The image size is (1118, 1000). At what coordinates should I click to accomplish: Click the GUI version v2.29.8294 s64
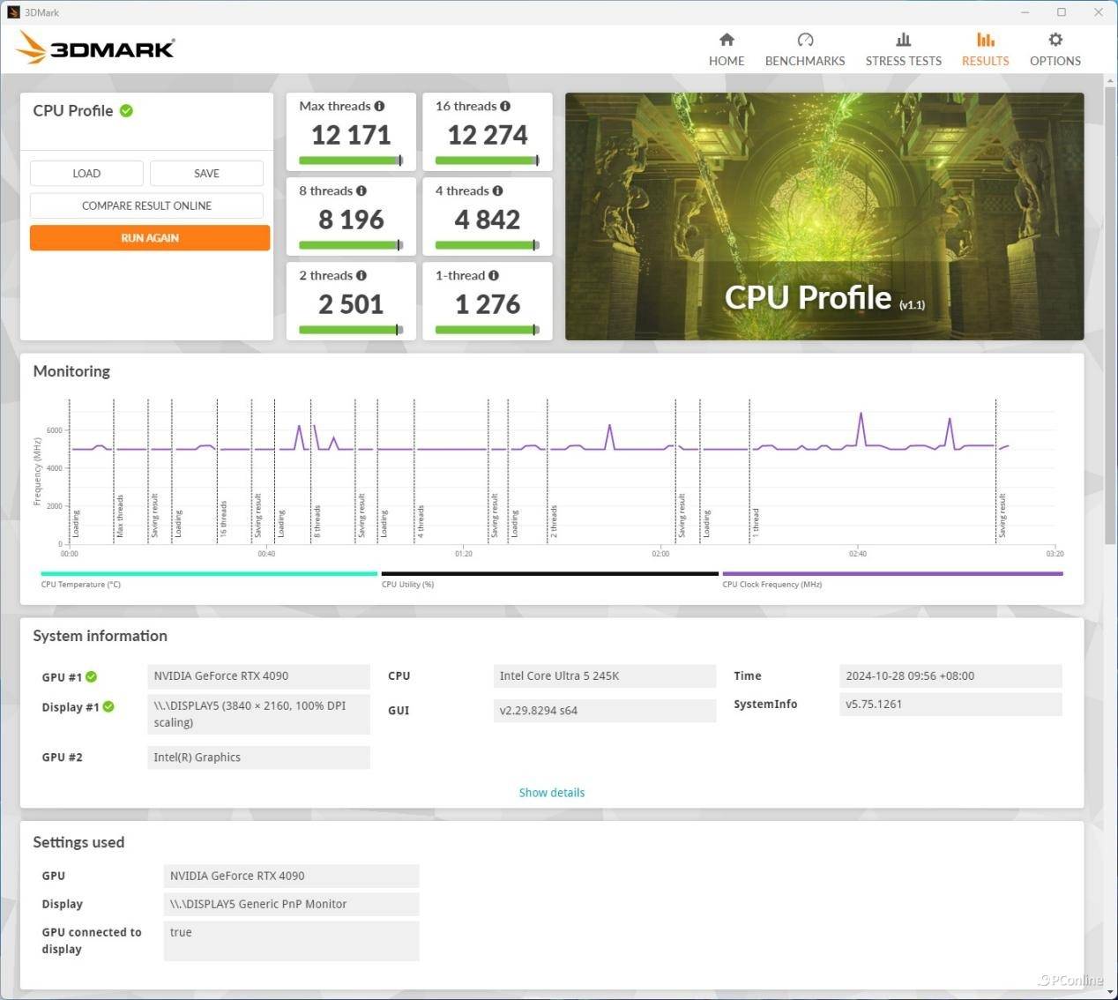pos(605,711)
